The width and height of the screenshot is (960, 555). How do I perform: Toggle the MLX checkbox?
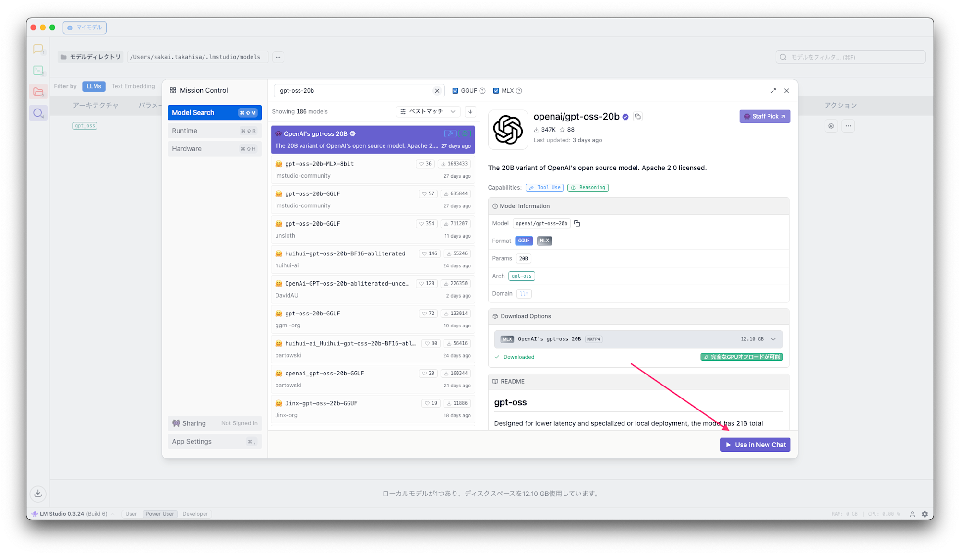(x=496, y=91)
